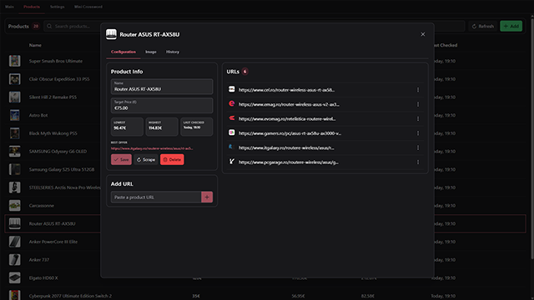Click the Highest price 114.83€ card
Viewport: 534px width, 300px height.
tap(162, 127)
